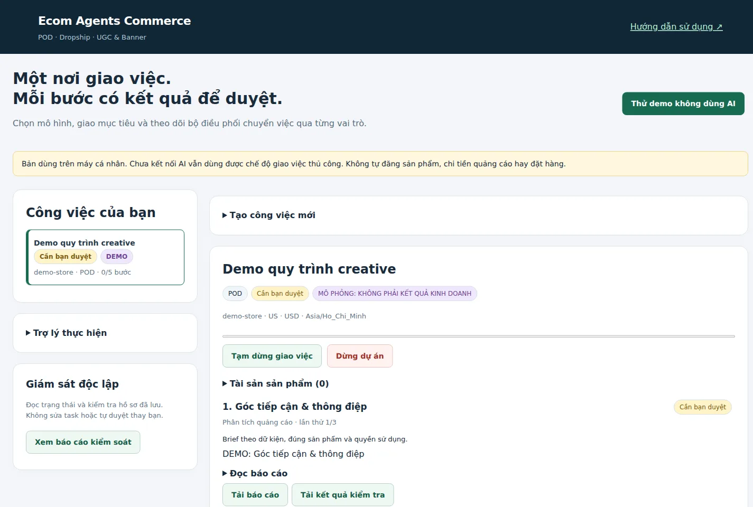Click the POD tag under project title
The height and width of the screenshot is (507, 753).
coord(235,294)
